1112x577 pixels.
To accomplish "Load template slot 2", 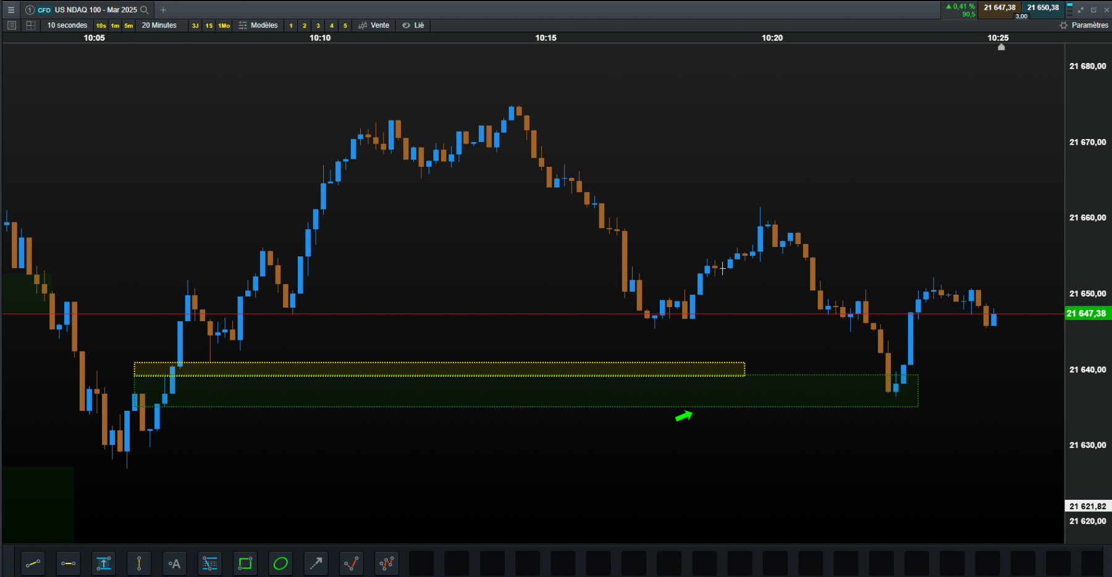I will 305,25.
